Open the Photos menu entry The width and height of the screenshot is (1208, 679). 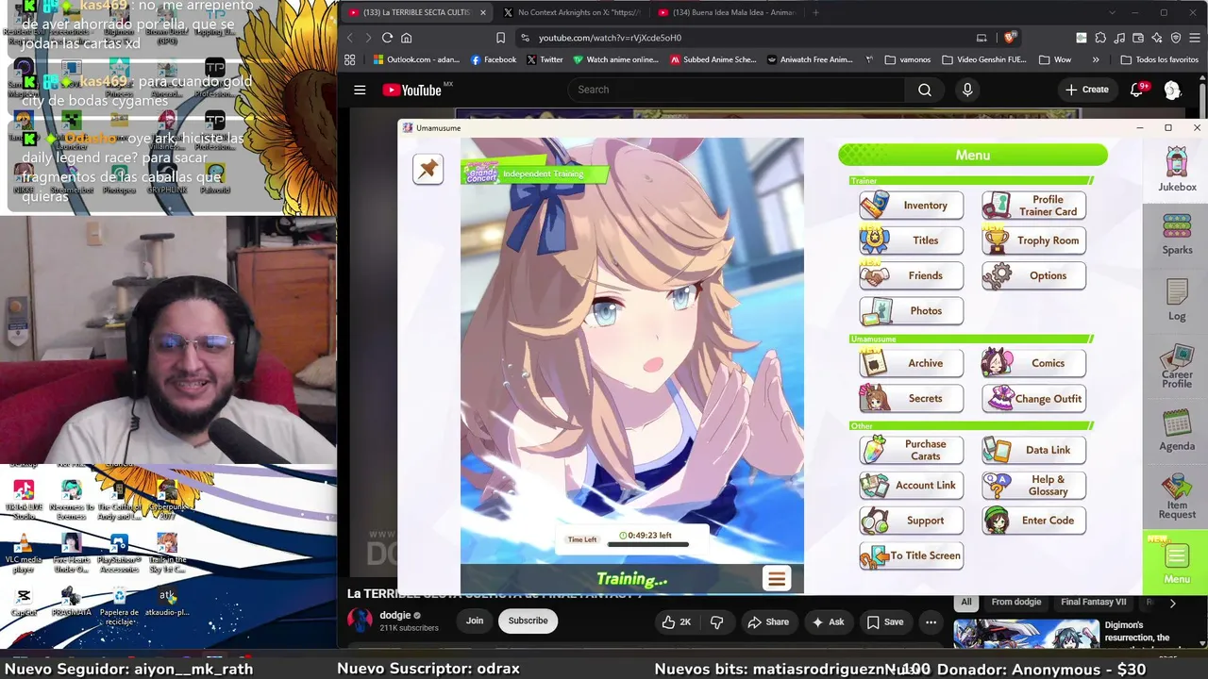click(911, 311)
